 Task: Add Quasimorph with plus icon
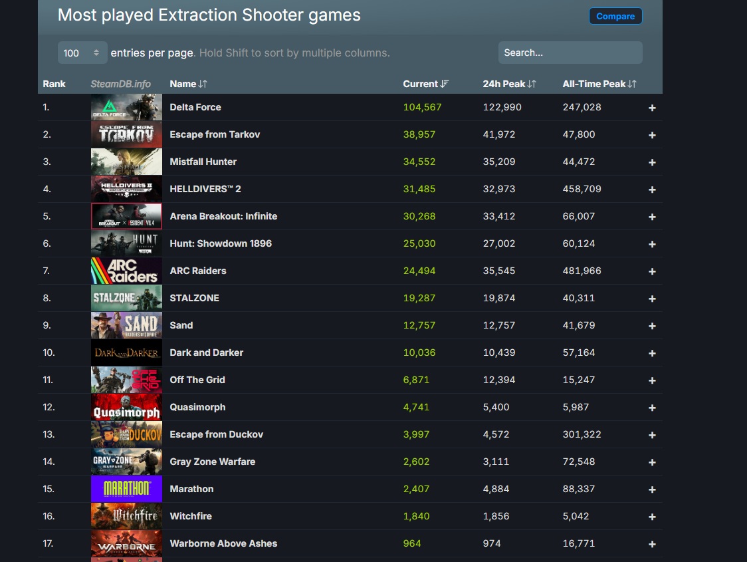point(652,408)
